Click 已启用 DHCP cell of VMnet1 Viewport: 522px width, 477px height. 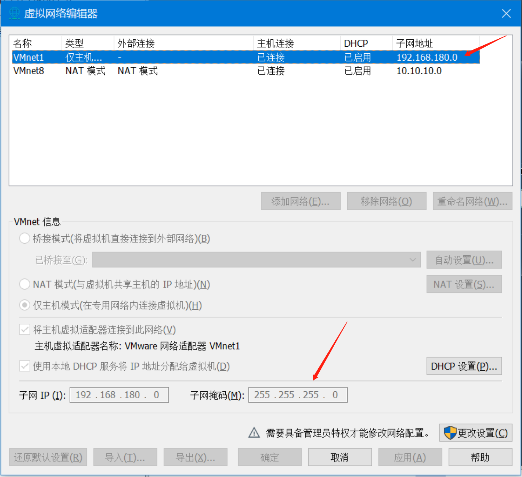pos(358,57)
